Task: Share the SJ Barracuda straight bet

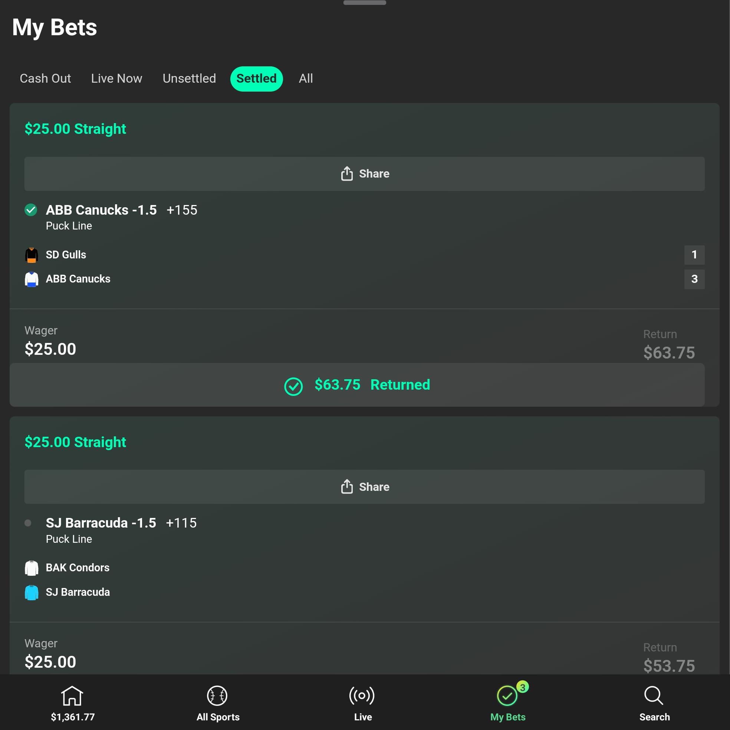Action: [x=364, y=487]
